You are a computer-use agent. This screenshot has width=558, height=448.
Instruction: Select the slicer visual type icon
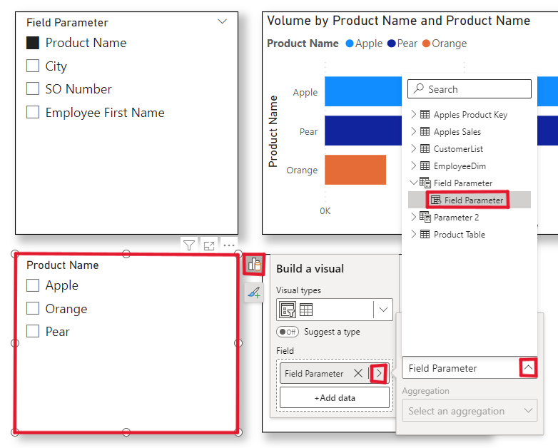(288, 310)
